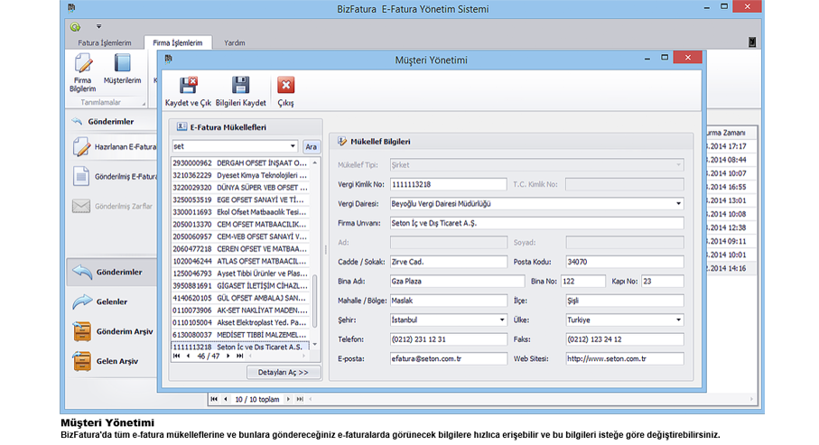Expand the Ülke combo box

678,320
